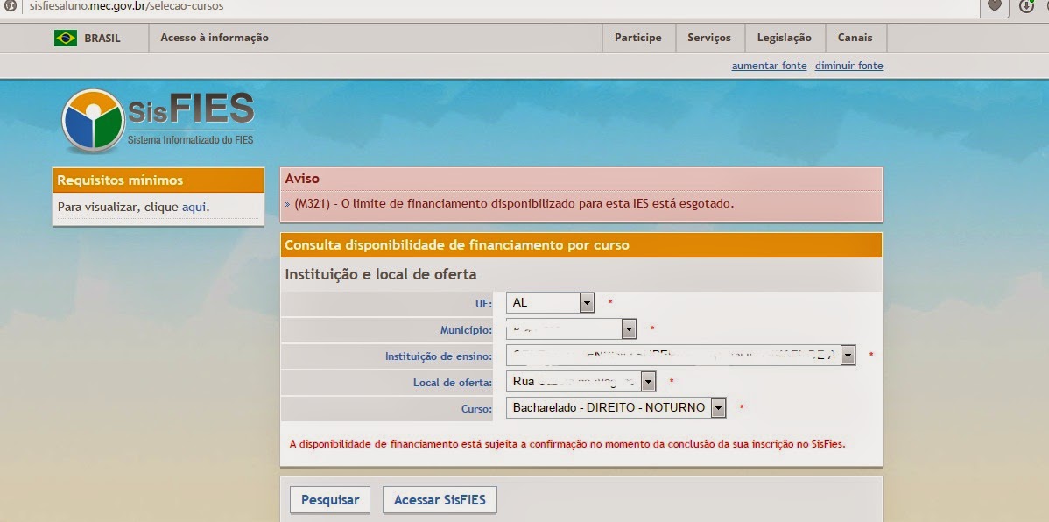Click the Sistema Informatizado do FIES subtitle
Viewport: 1049px width, 522px height.
click(x=191, y=140)
